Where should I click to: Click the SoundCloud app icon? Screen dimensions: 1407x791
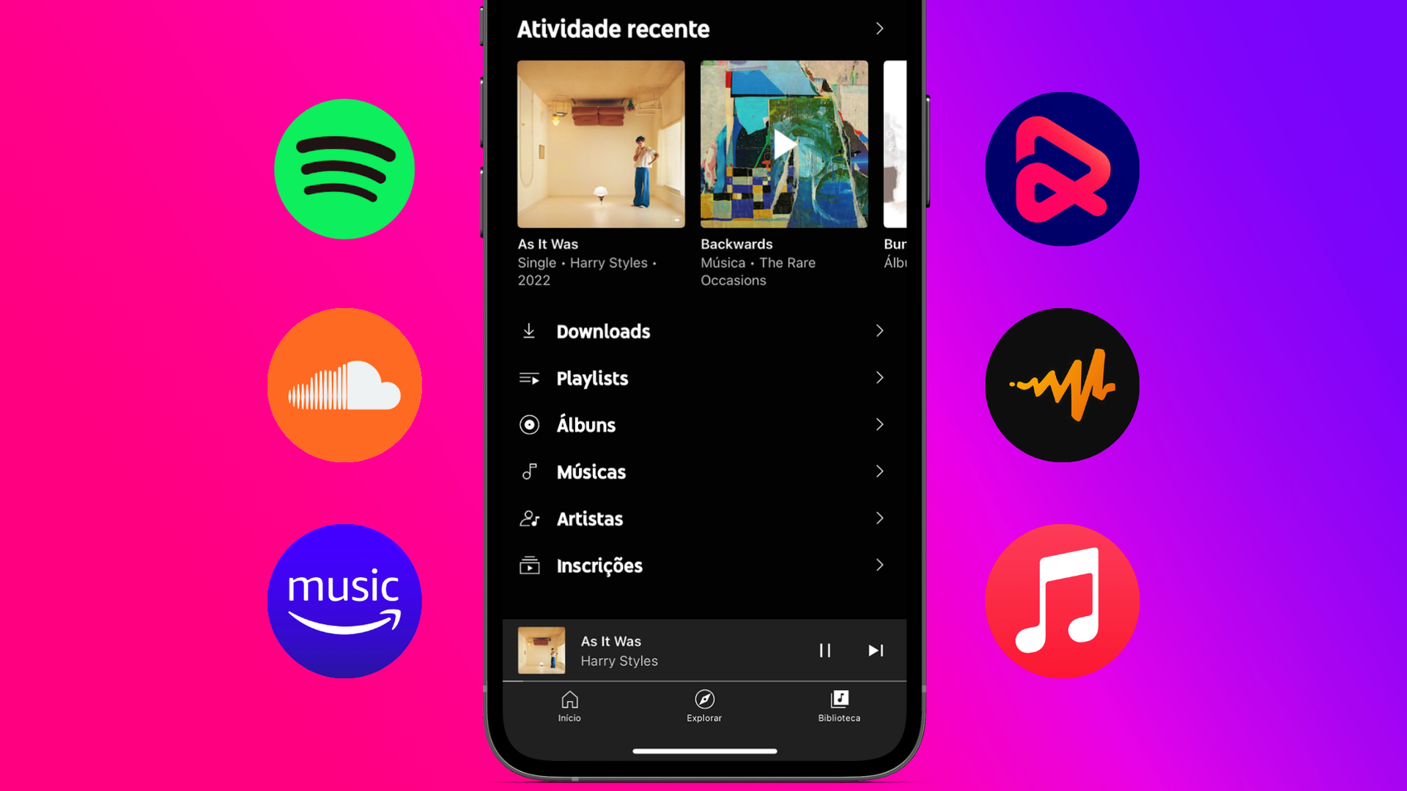click(x=343, y=385)
